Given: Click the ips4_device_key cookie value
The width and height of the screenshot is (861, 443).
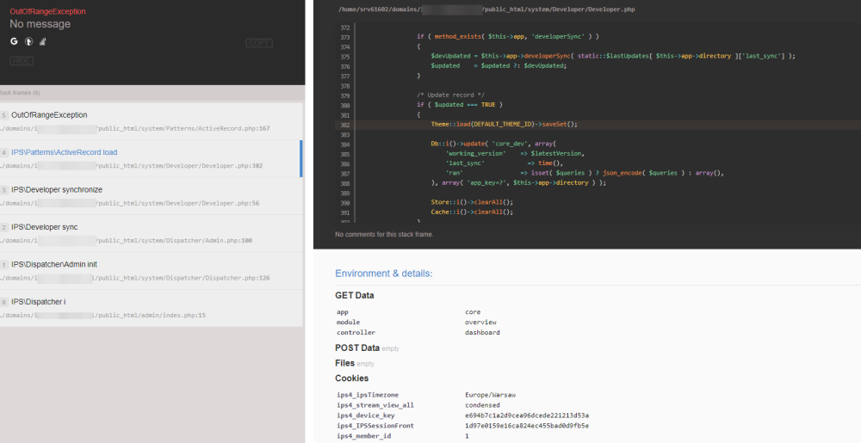Looking at the screenshot, I should tap(526, 415).
